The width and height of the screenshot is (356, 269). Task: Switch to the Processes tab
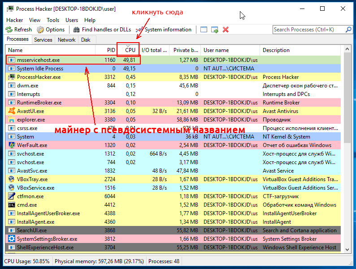[x=17, y=39]
